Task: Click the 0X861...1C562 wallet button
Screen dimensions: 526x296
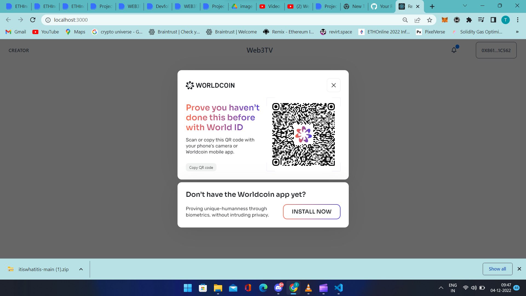Action: 496,50
